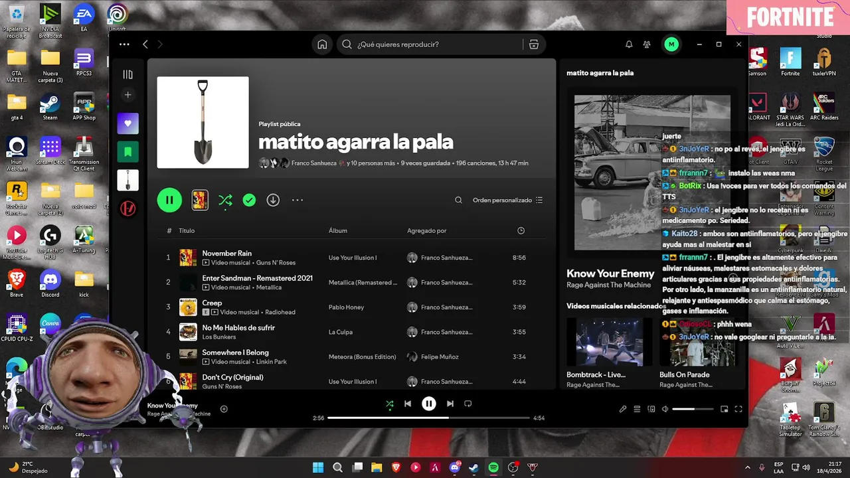Adjust the volume slider
This screenshot has width=850, height=478.
pyautogui.click(x=693, y=409)
